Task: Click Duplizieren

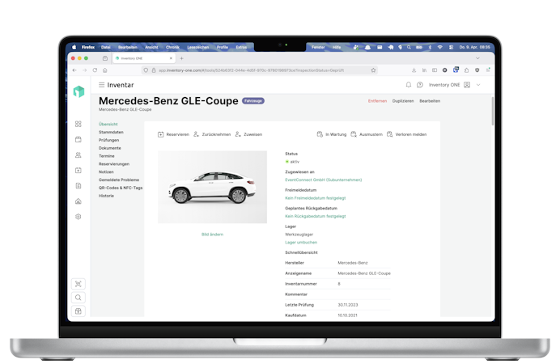Action: pyautogui.click(x=403, y=101)
